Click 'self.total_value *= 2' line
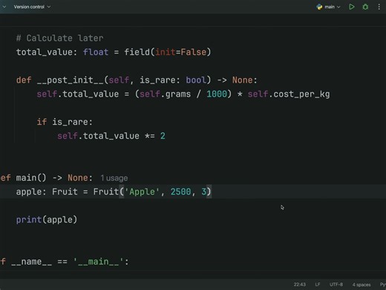This screenshot has width=386, height=290. [111, 136]
